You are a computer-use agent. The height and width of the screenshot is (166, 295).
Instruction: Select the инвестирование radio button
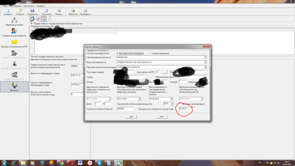(x=150, y=54)
